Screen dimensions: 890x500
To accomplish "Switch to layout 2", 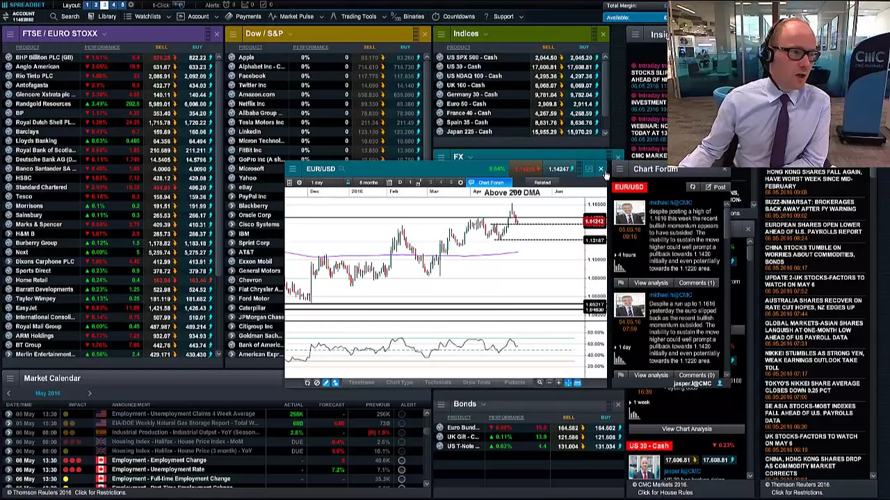I will click(96, 5).
